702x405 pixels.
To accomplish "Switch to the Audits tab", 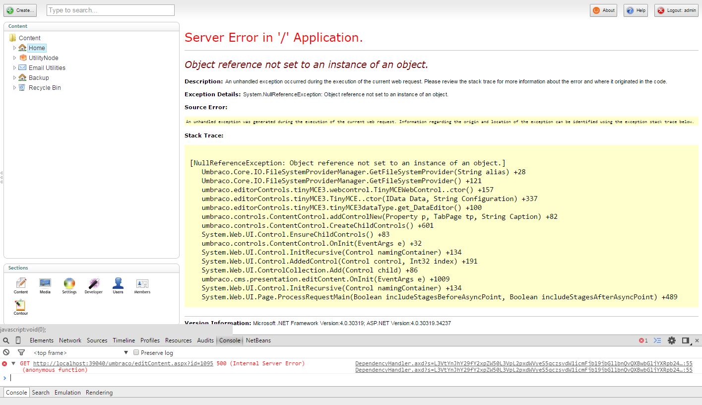I will 205,340.
